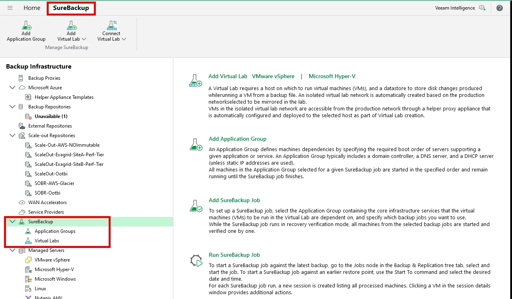Click the Run SureBackup Job gear icon

click(x=196, y=261)
